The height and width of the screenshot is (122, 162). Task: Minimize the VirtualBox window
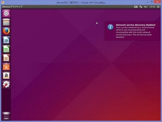pos(147,2)
